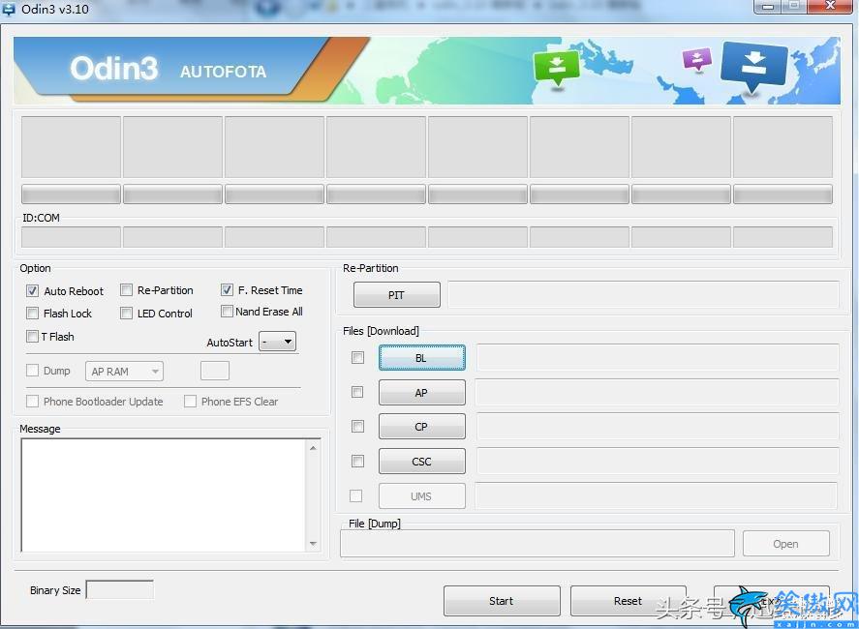Image resolution: width=859 pixels, height=629 pixels.
Task: Check Phone Bootloader Update option
Action: point(32,402)
